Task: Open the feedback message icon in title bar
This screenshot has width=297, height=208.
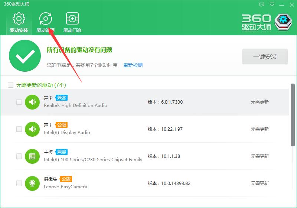Action: pyautogui.click(x=262, y=4)
